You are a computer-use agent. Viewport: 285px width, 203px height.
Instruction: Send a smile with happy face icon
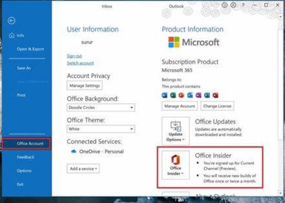click(225, 5)
